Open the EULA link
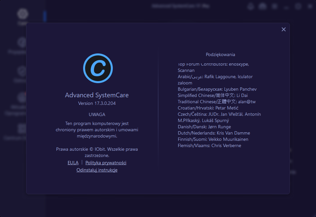This screenshot has height=217, width=316. pyautogui.click(x=73, y=163)
